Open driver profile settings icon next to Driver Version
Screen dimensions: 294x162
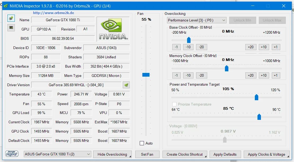(126, 85)
